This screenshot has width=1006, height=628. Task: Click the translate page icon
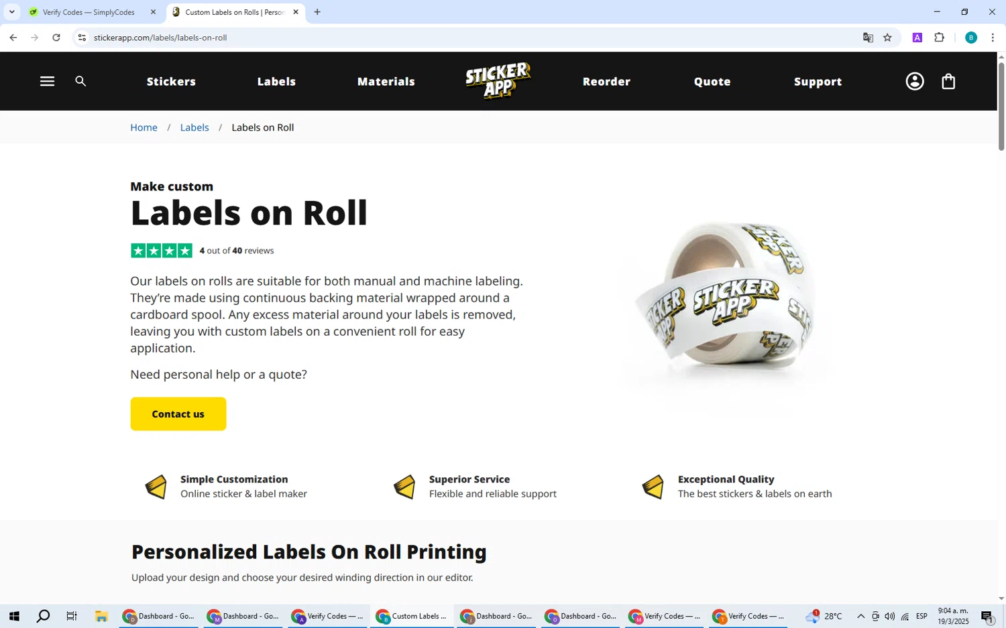coord(868,38)
